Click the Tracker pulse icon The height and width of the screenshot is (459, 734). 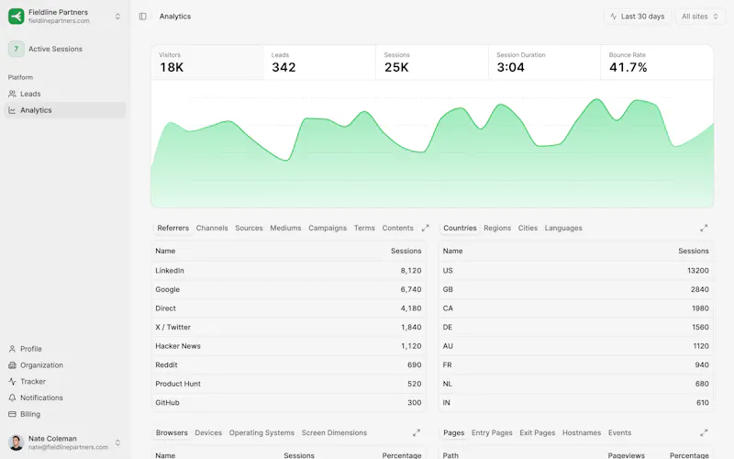pos(12,381)
